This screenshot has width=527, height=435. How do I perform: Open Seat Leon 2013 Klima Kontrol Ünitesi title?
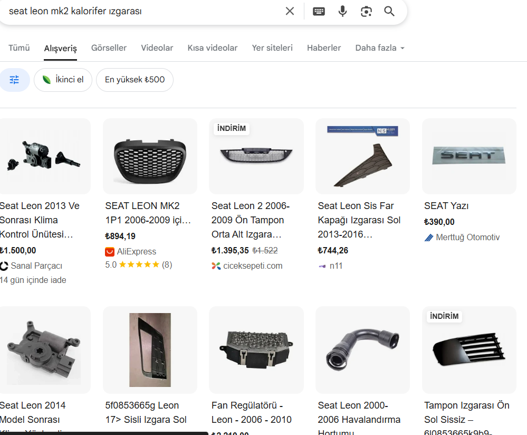pyautogui.click(x=40, y=220)
